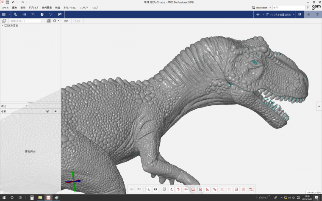Switch to the PIP tab
Image resolution: width=322 pixels, height=201 pixels.
(x=66, y=21)
